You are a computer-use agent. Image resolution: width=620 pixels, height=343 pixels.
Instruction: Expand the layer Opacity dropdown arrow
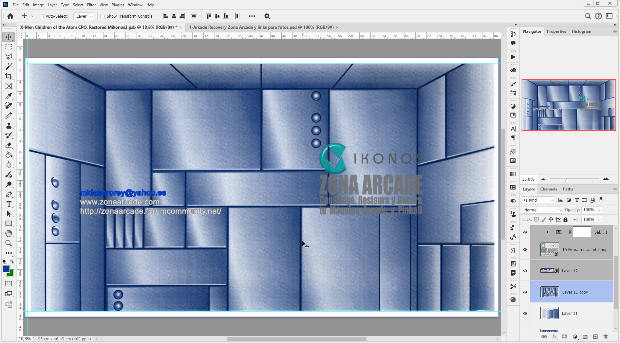tap(600, 210)
